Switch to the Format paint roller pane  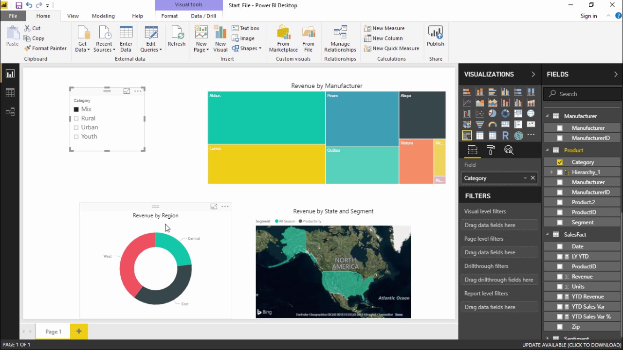[x=491, y=150]
